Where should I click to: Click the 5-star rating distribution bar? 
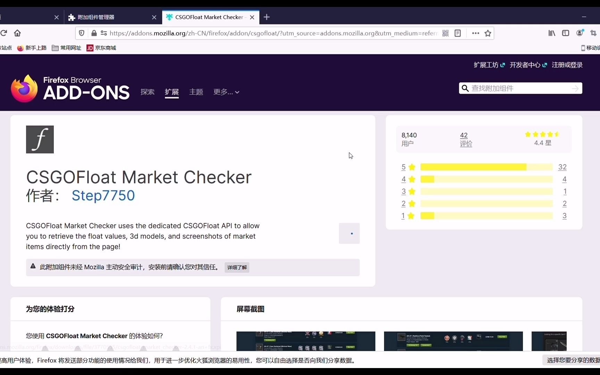486,167
